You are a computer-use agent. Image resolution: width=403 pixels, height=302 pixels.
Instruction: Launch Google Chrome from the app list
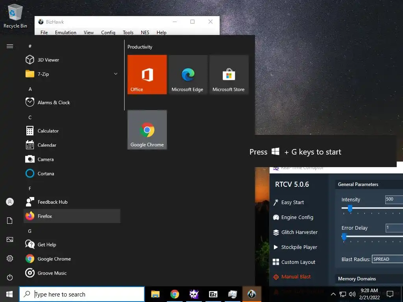pyautogui.click(x=72, y=259)
